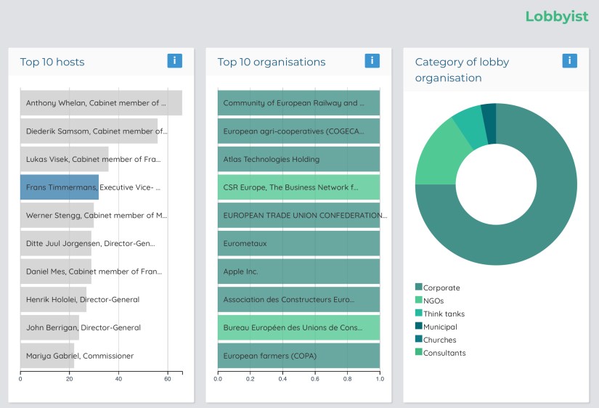Open info icon for Top 10 hosts
599x408 pixels.
[x=174, y=61]
